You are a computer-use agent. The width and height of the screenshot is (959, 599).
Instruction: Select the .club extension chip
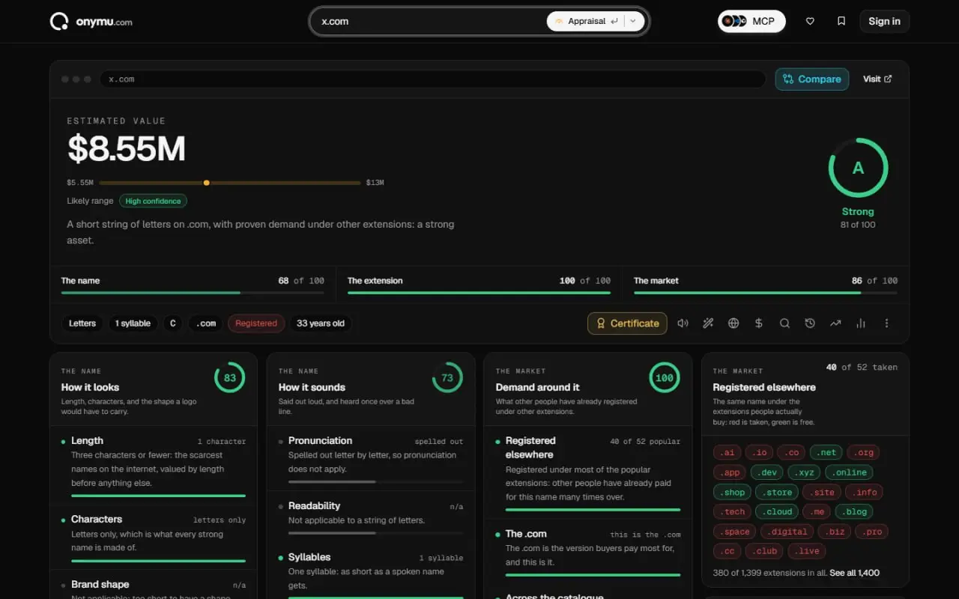click(x=764, y=551)
